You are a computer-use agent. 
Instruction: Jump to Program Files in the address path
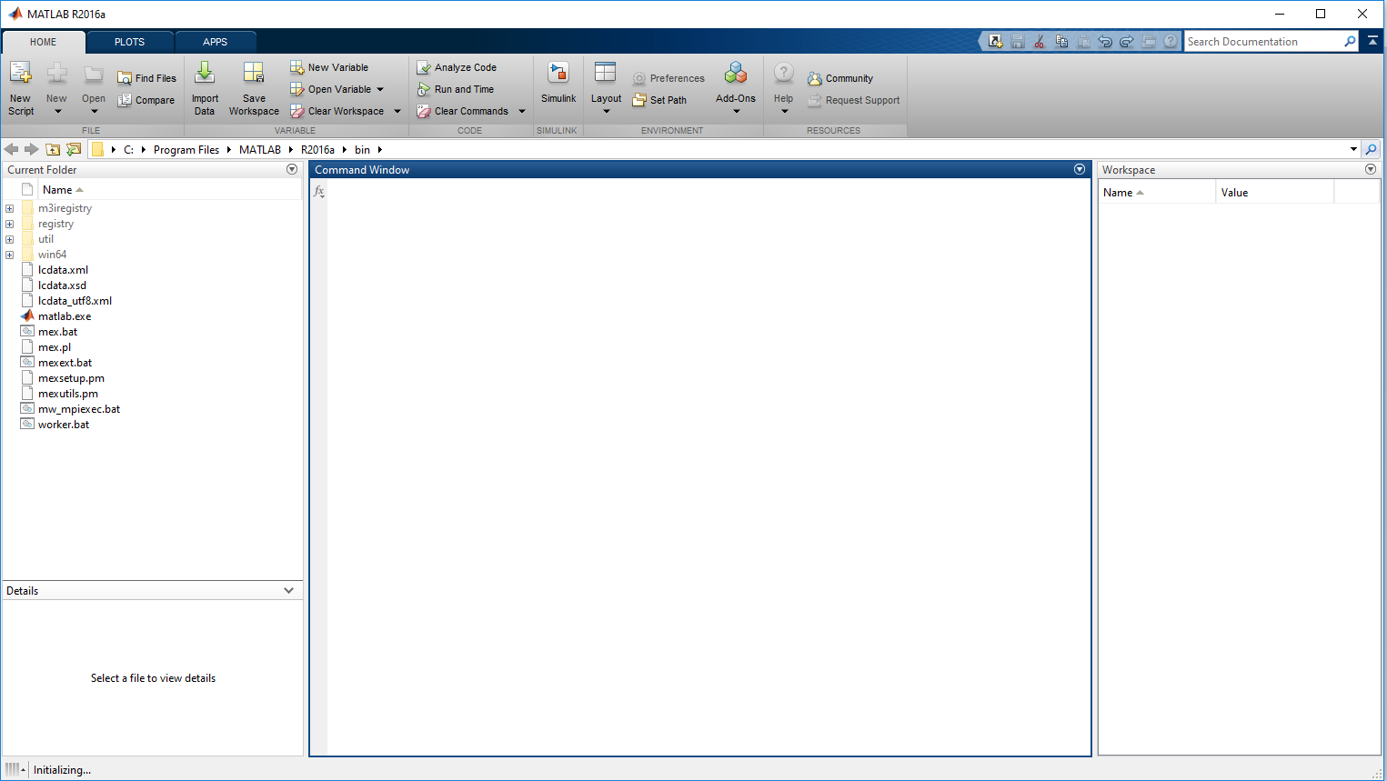pos(186,150)
